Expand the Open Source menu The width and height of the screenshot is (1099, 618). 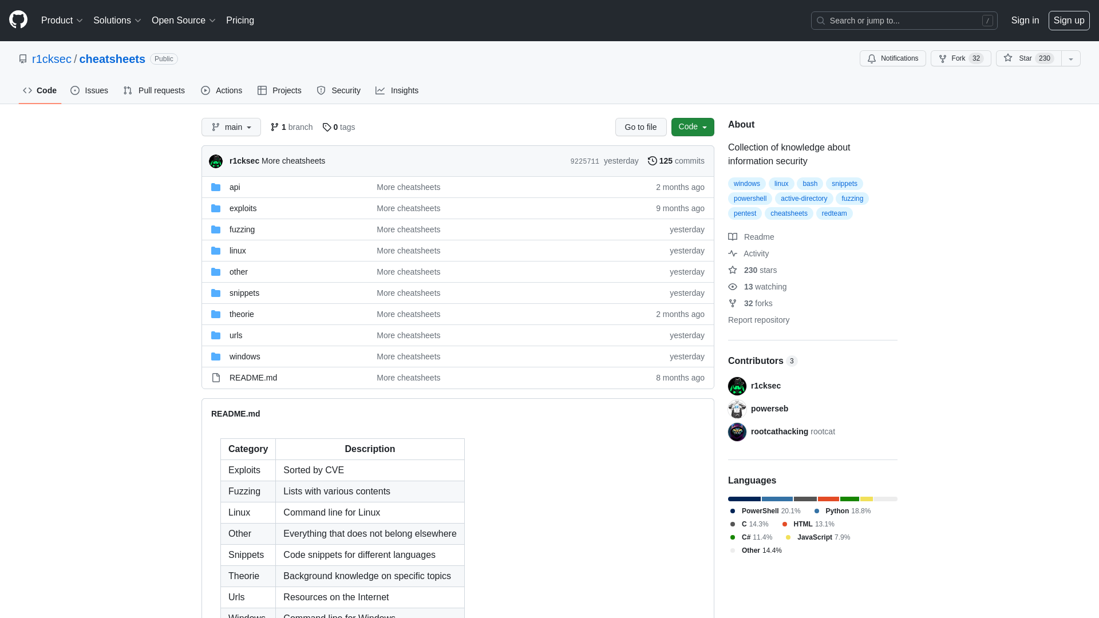pyautogui.click(x=184, y=21)
